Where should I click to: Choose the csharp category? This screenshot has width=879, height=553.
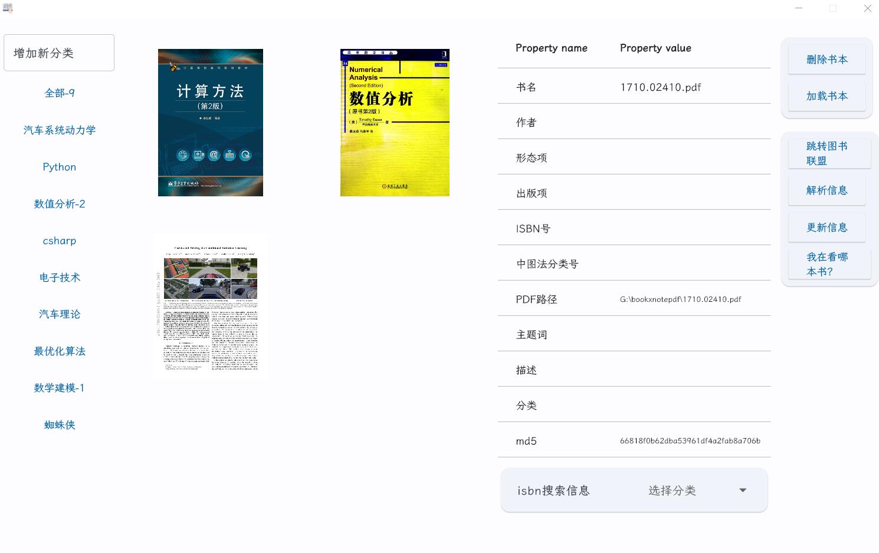click(x=60, y=241)
